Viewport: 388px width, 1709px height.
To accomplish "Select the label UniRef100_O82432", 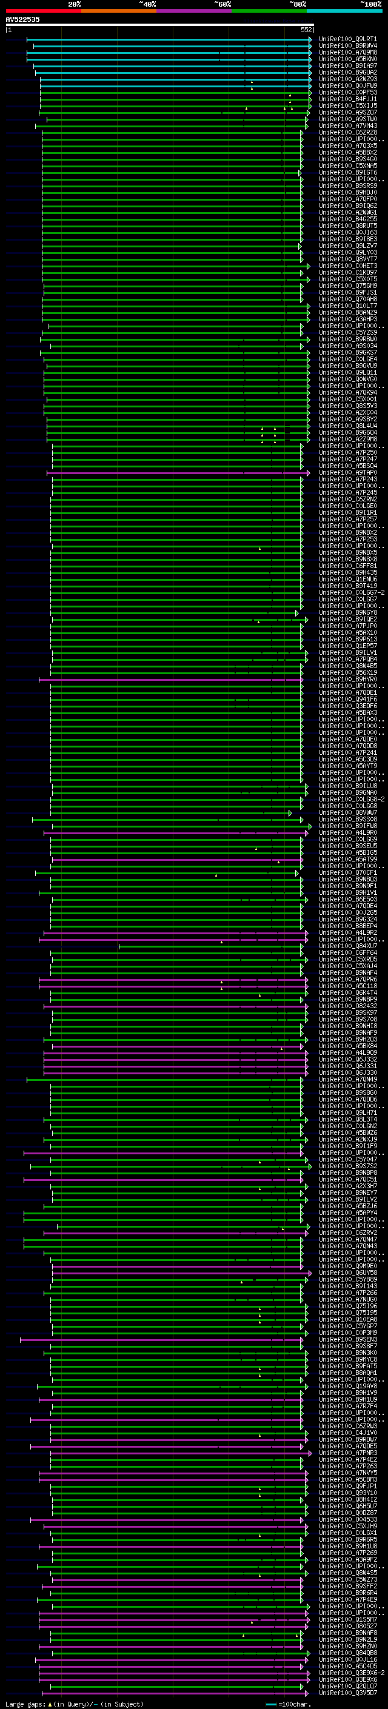I will (x=347, y=1006).
